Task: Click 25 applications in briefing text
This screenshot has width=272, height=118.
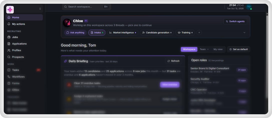Action: tap(115, 71)
